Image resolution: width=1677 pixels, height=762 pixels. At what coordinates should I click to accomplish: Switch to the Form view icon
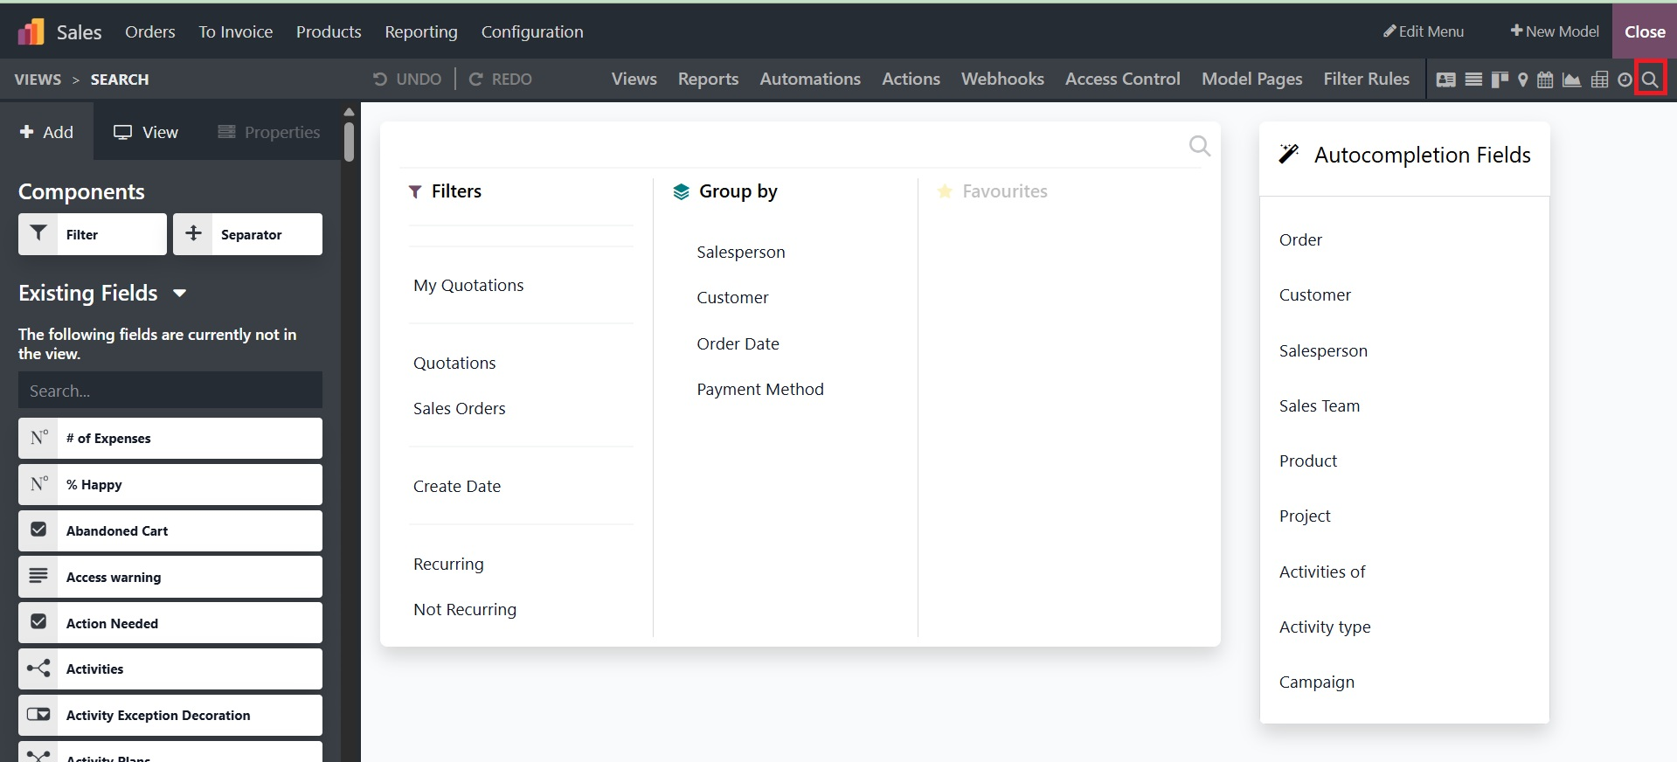tap(1446, 80)
